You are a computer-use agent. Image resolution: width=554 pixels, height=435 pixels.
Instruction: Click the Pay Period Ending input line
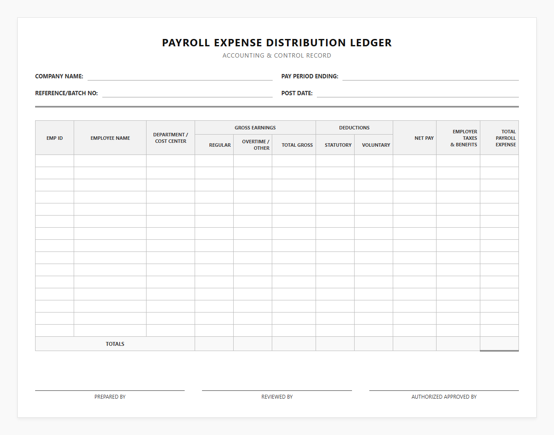tap(430, 76)
